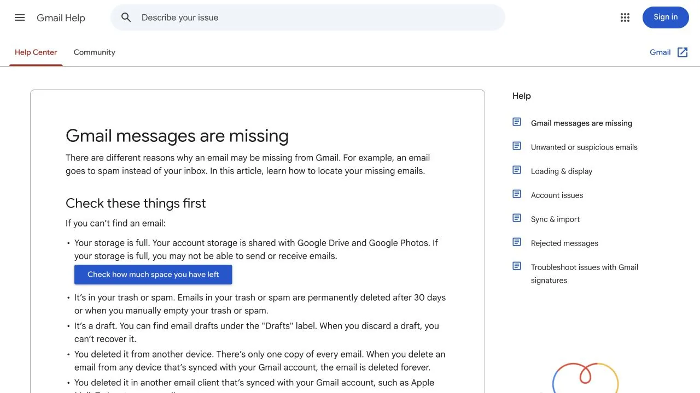Open the Account issues help topic
This screenshot has width=700, height=393.
coord(557,195)
